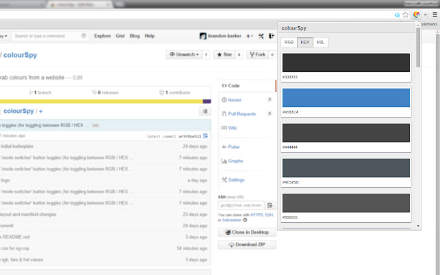Open the Chrome hamburger menu
Viewport: 440px width, 275px height.
pyautogui.click(x=435, y=14)
